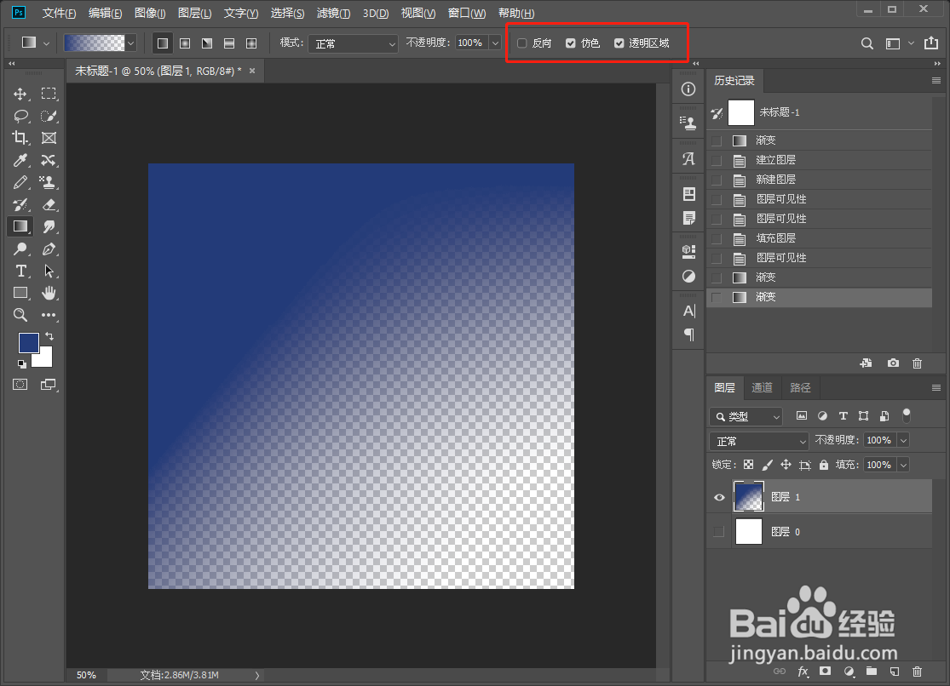
Task: Open options bar 不透明度 dropdown arrow
Action: (495, 43)
